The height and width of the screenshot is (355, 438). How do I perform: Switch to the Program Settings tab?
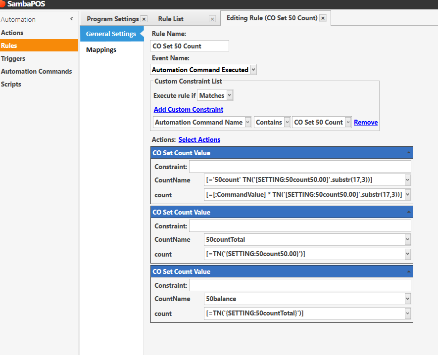pyautogui.click(x=112, y=19)
